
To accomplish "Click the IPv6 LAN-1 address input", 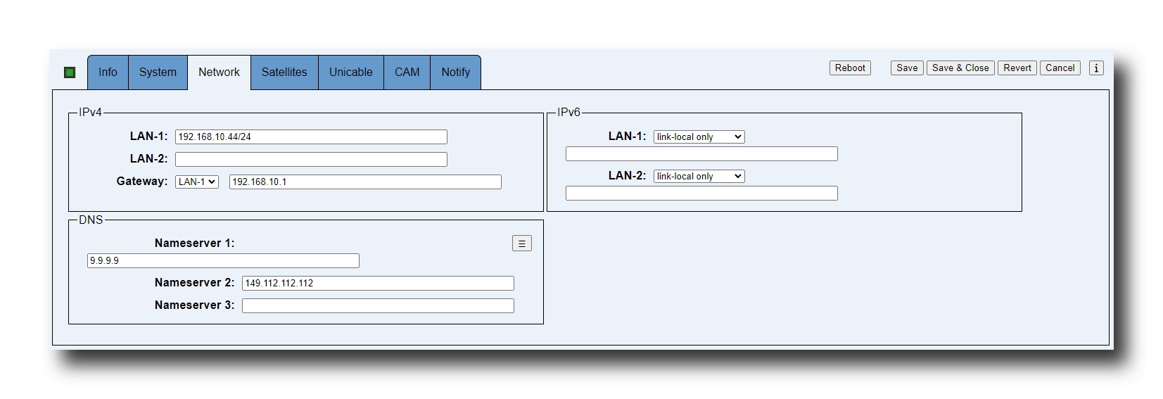I will point(701,154).
